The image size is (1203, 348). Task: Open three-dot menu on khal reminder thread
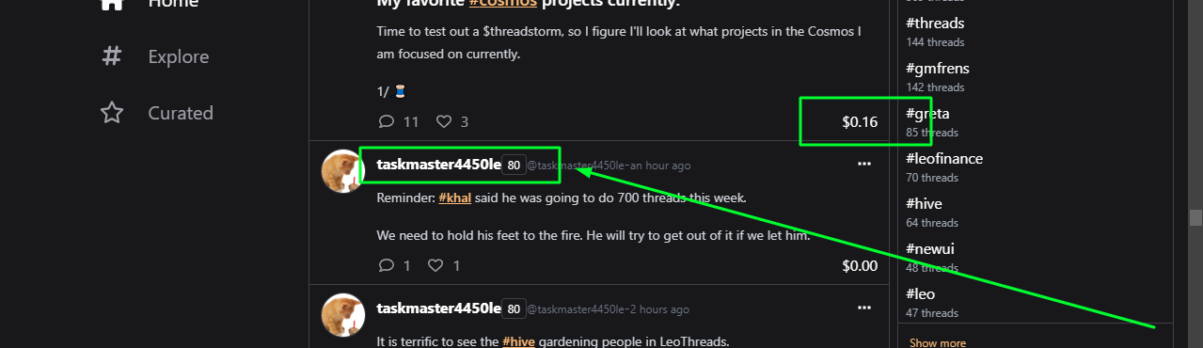pyautogui.click(x=864, y=165)
